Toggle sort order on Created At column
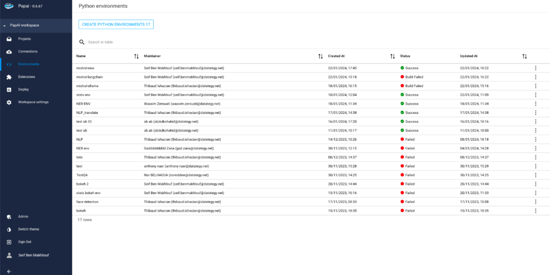Viewport: 550px width, 275px height. pyautogui.click(x=393, y=56)
